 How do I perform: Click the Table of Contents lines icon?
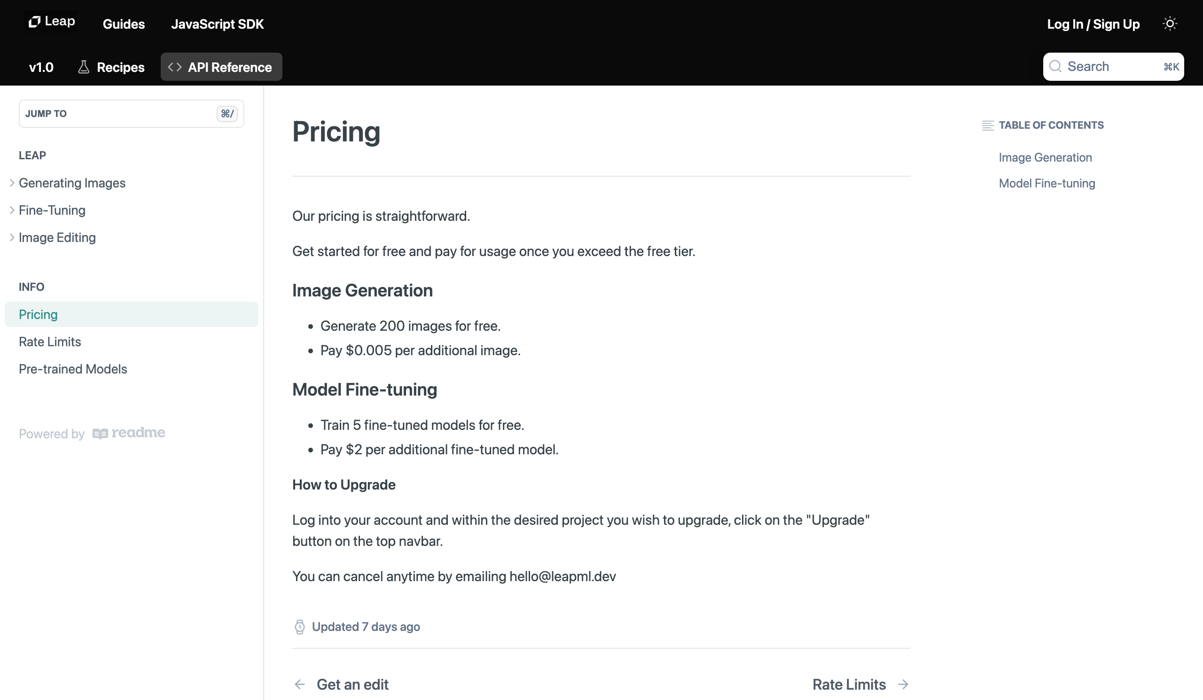coord(988,125)
